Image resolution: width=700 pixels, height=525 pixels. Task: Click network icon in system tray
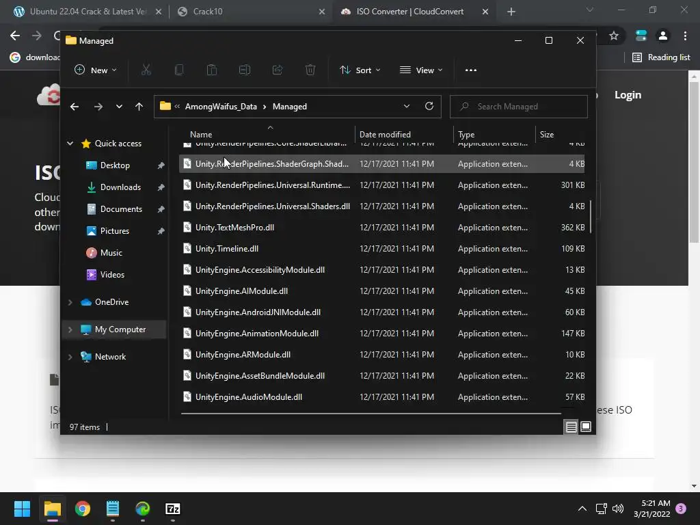click(x=601, y=509)
